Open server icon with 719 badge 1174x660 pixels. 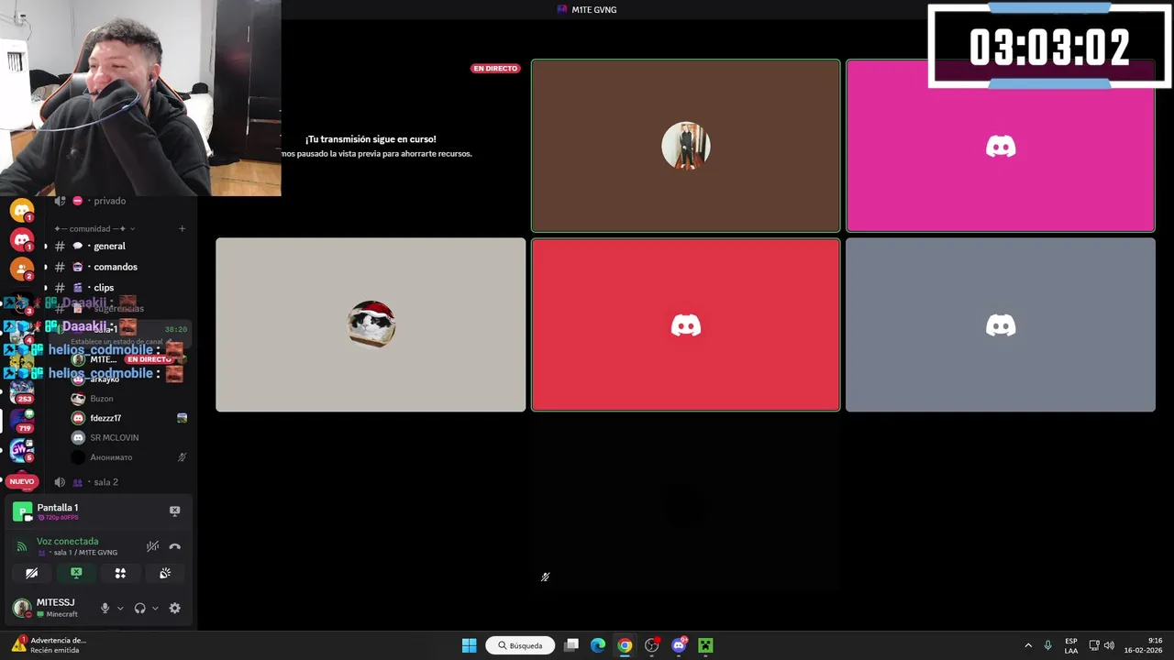(22, 421)
